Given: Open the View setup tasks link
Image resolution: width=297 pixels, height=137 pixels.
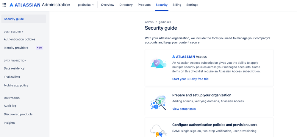Looking at the screenshot, I should (184, 109).
